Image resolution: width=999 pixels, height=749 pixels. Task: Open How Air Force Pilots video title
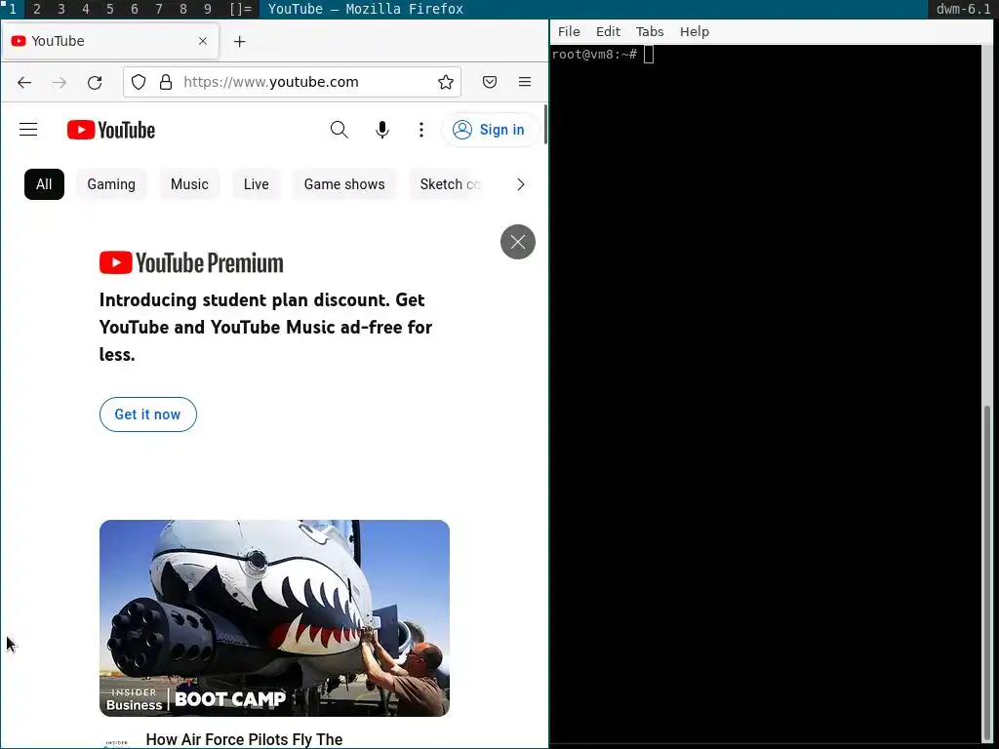pyautogui.click(x=245, y=739)
